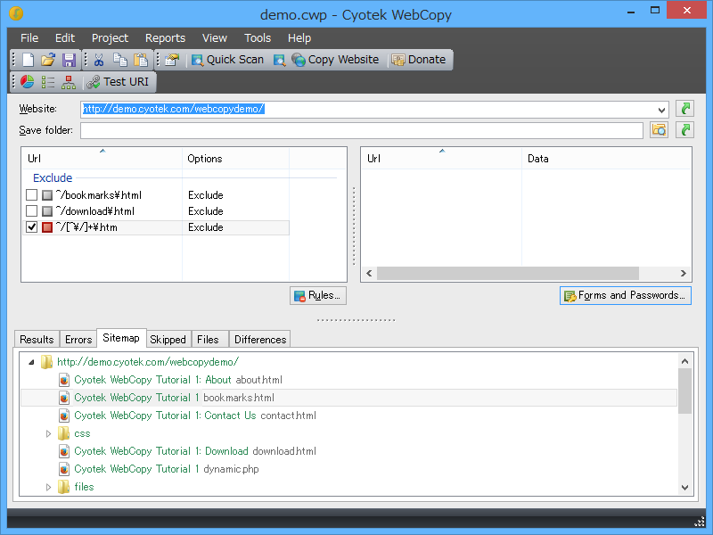The height and width of the screenshot is (535, 713).
Task: Click the Test URI button
Action: 119,81
